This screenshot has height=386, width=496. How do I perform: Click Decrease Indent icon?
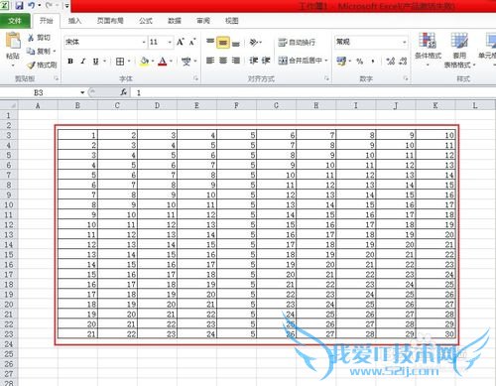[254, 61]
